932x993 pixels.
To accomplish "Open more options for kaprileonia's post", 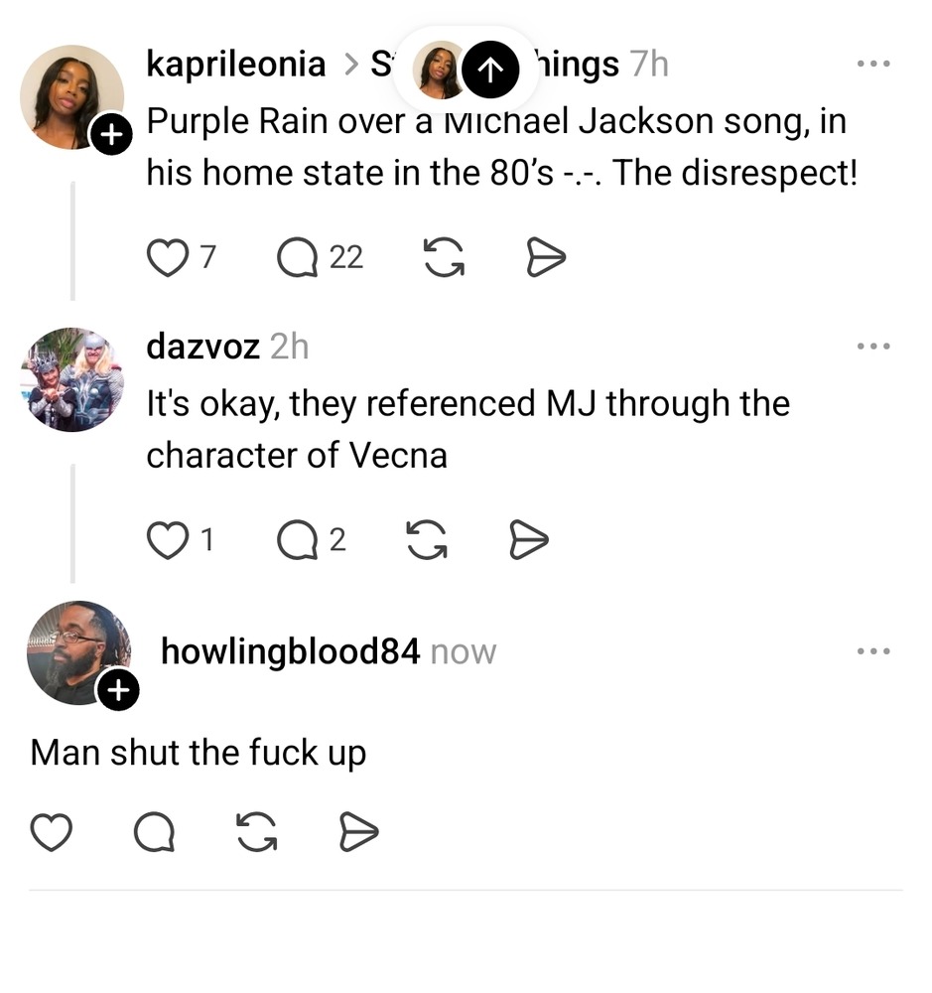I will point(873,64).
